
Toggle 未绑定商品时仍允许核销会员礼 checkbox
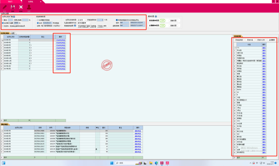(117, 20)
